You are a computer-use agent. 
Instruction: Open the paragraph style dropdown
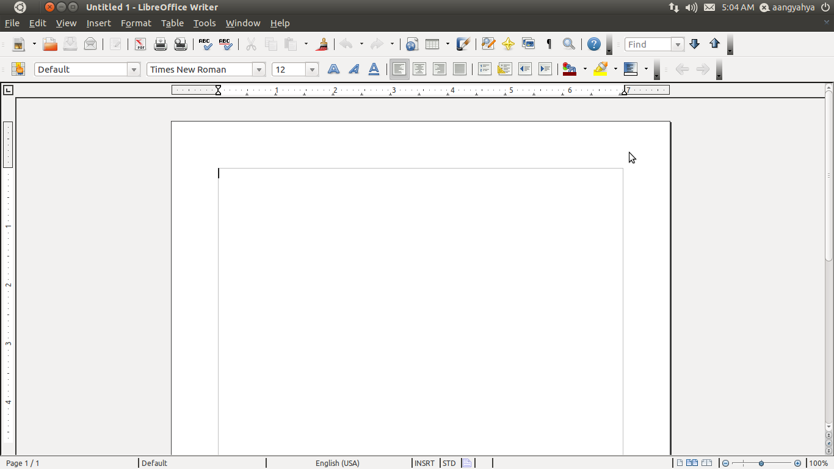point(134,69)
